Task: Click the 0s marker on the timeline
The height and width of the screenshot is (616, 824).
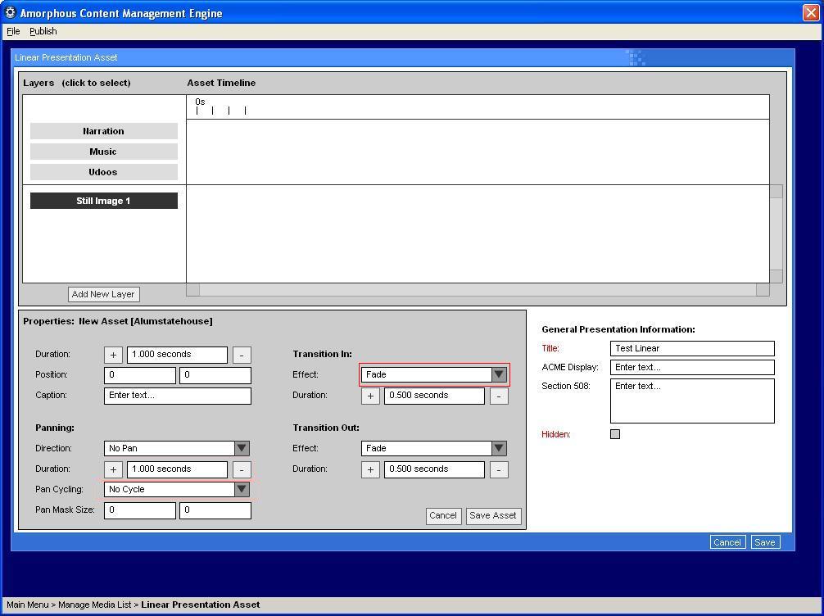Action: [200, 102]
